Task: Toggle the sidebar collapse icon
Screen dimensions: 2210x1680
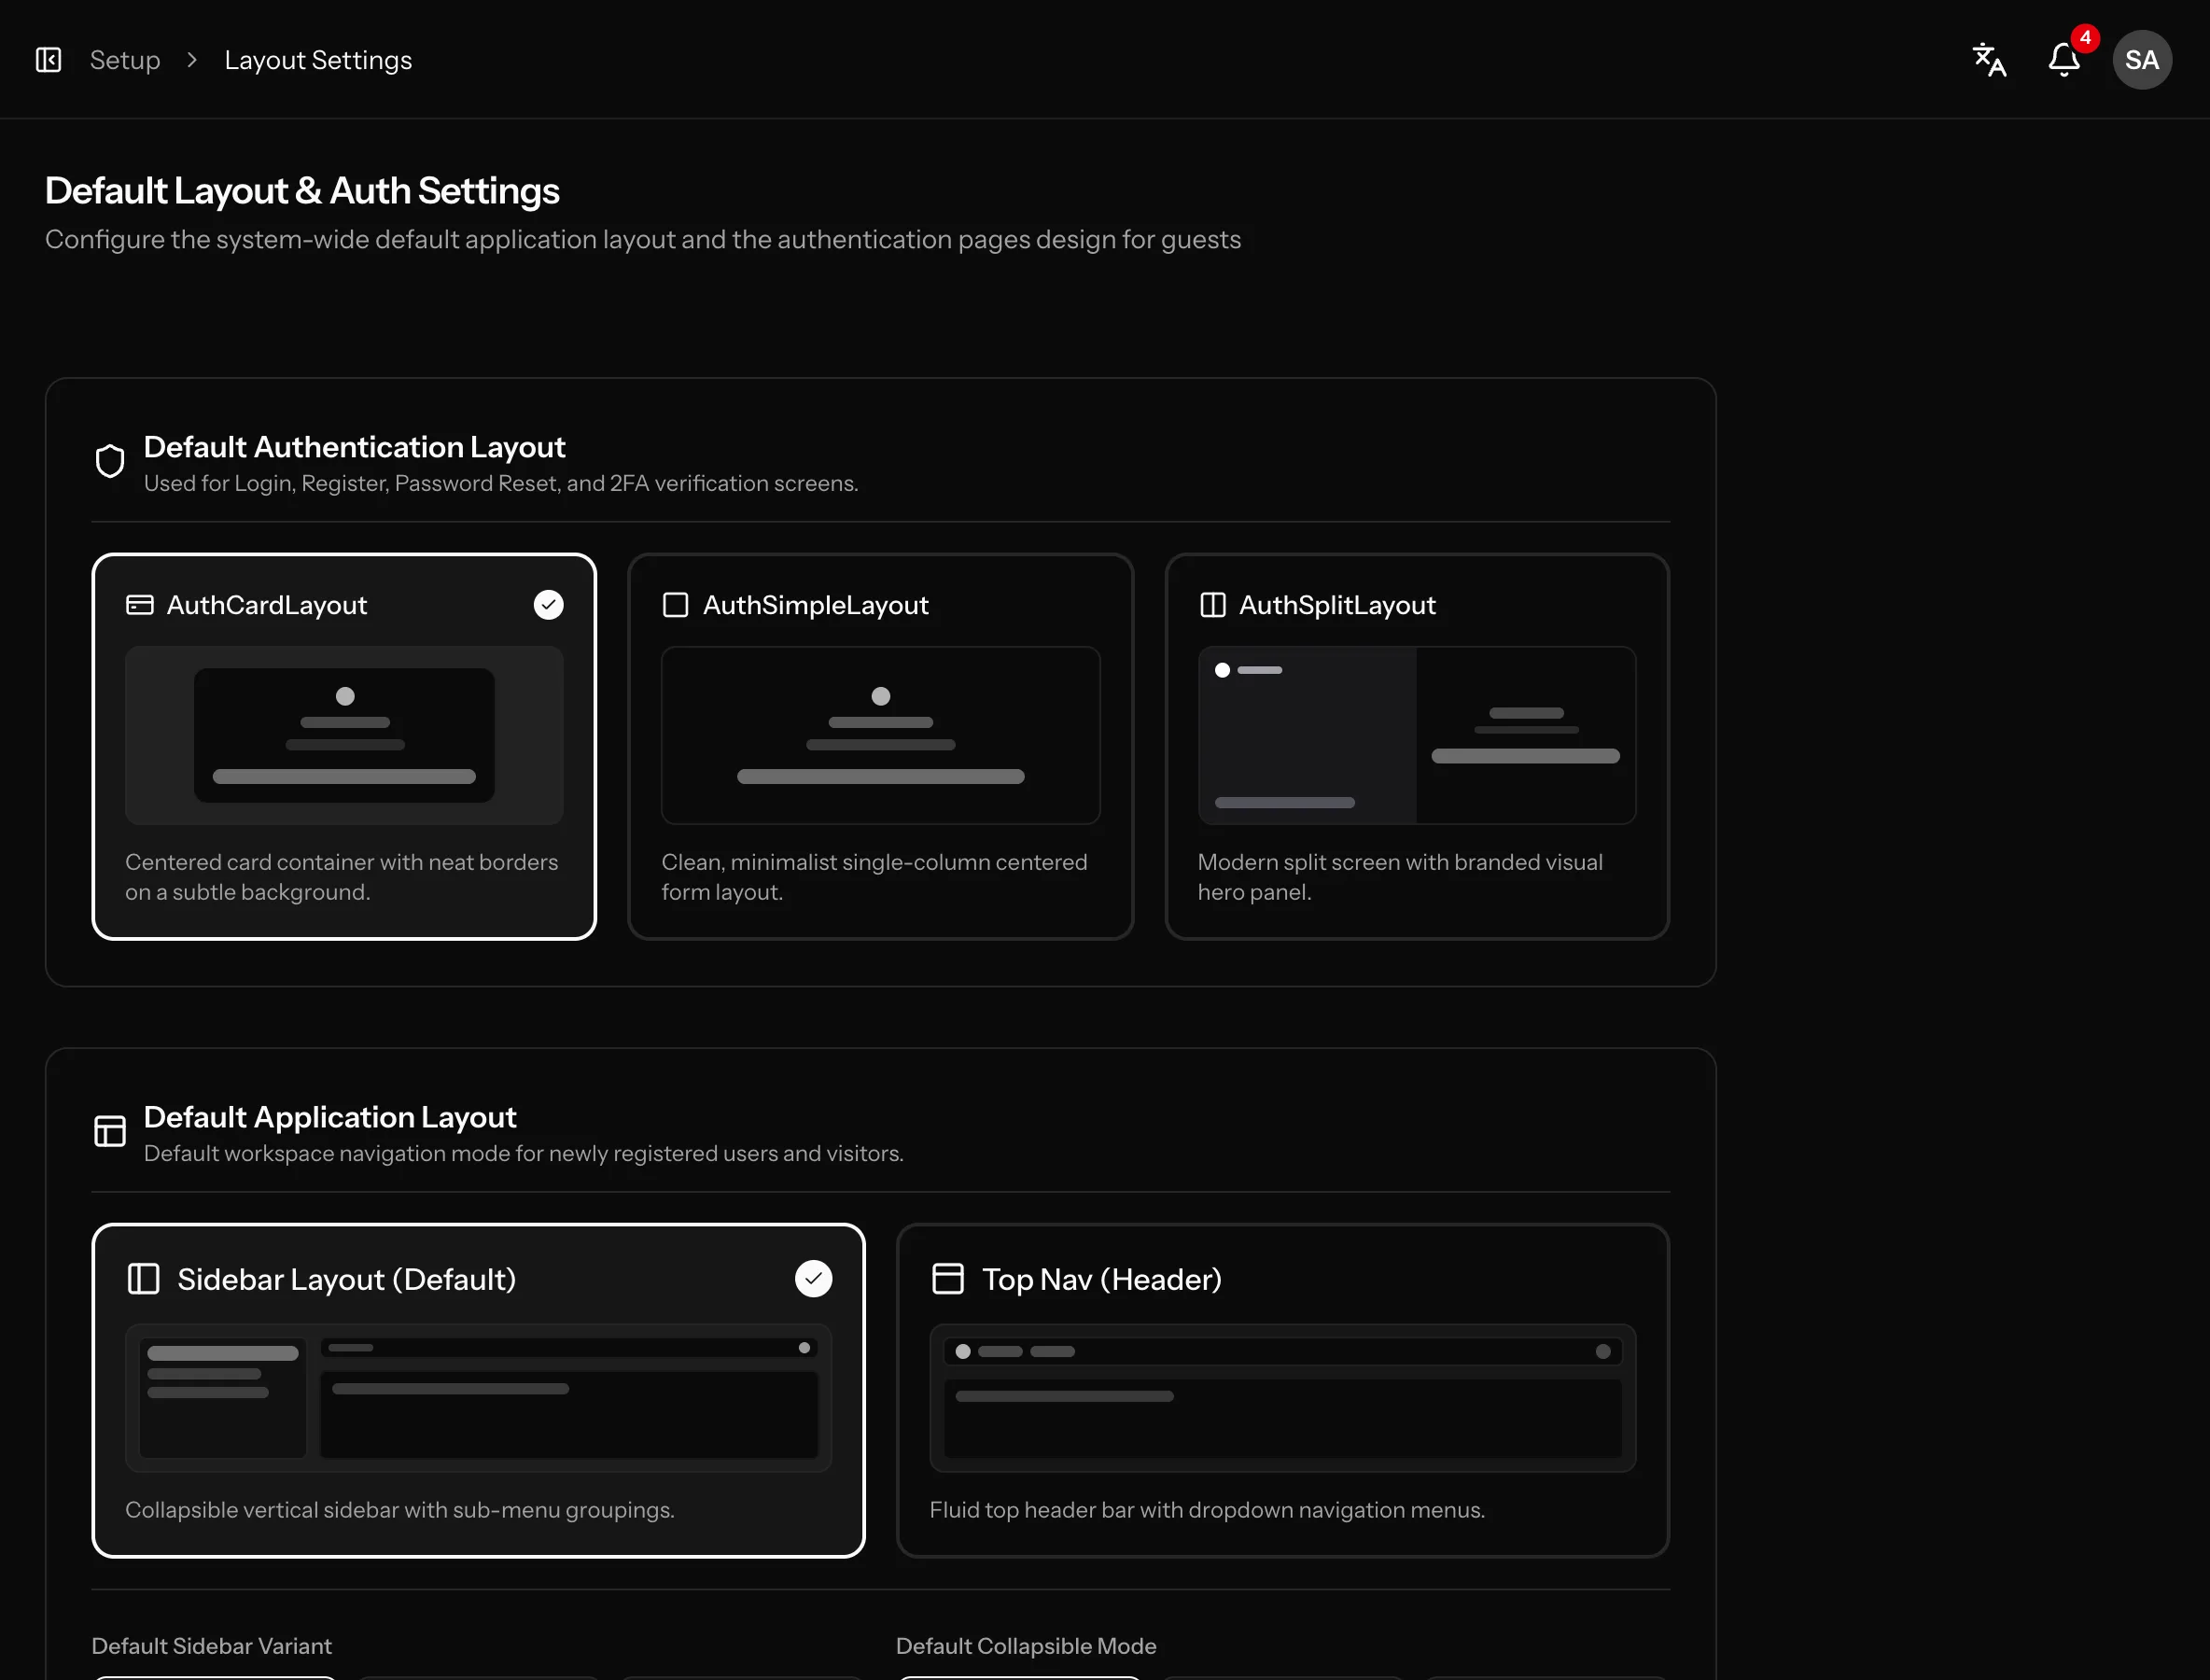Action: 48,60
